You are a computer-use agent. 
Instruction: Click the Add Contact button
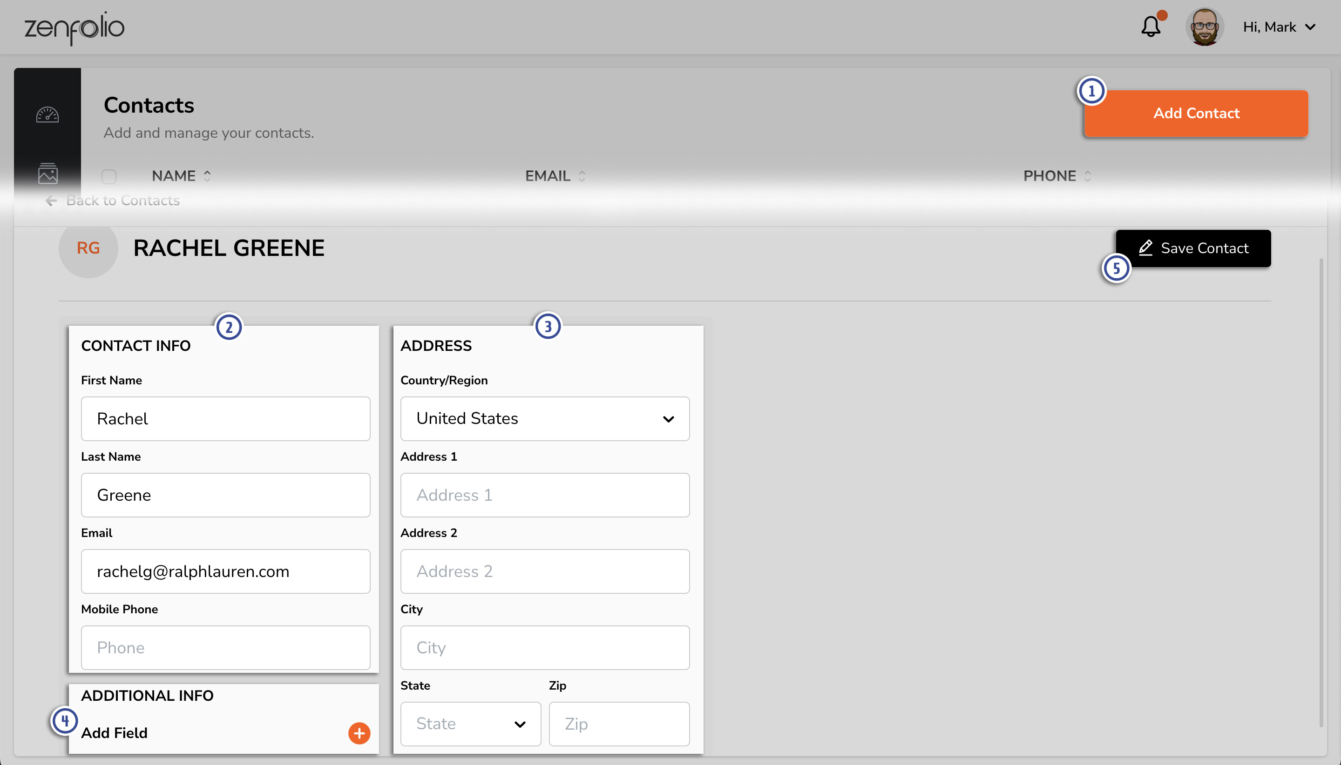tap(1196, 112)
